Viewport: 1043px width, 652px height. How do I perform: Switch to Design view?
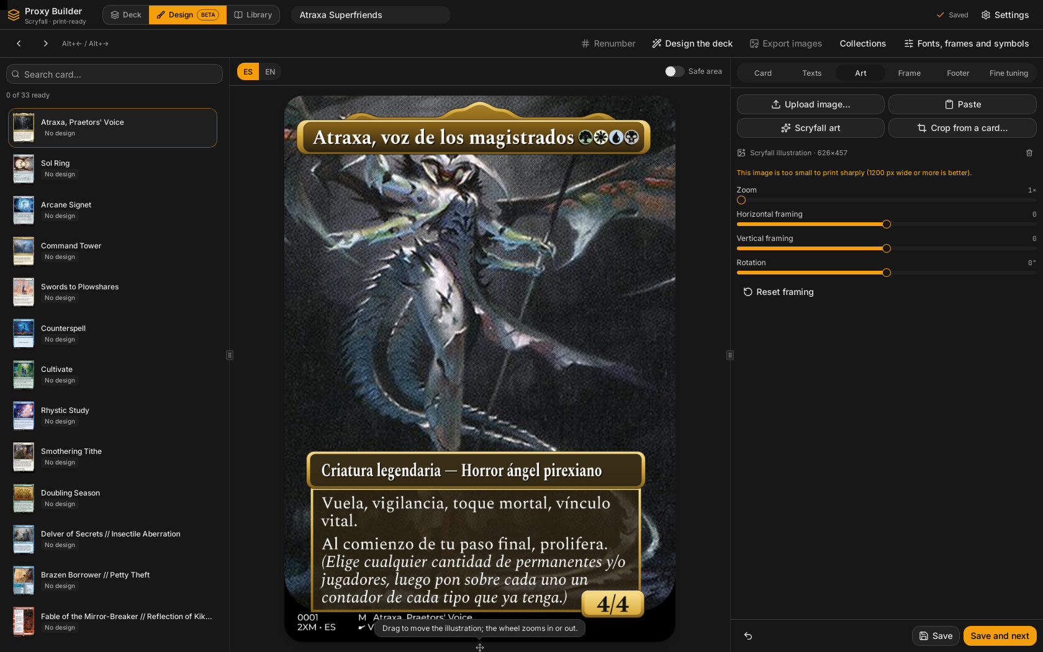pyautogui.click(x=187, y=15)
